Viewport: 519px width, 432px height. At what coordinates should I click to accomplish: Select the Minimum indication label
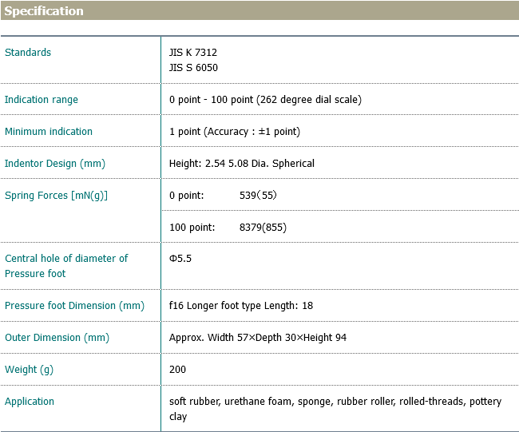tap(49, 132)
